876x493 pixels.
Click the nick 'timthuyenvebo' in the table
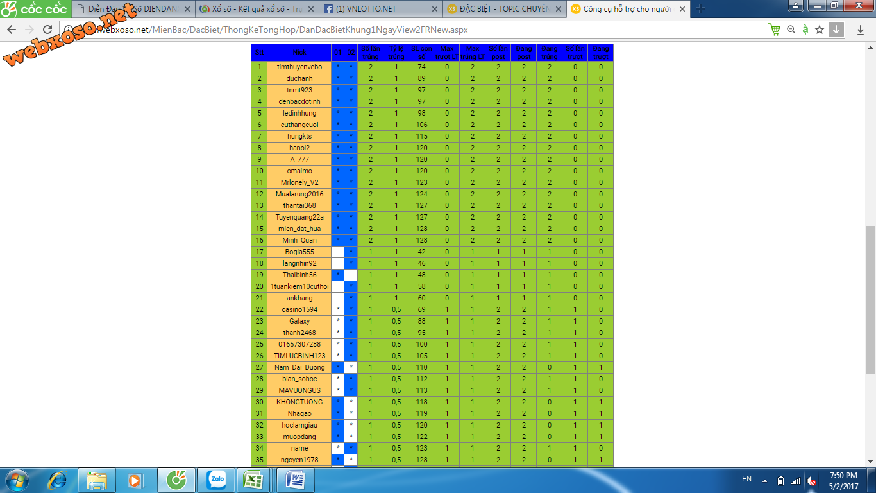[299, 67]
